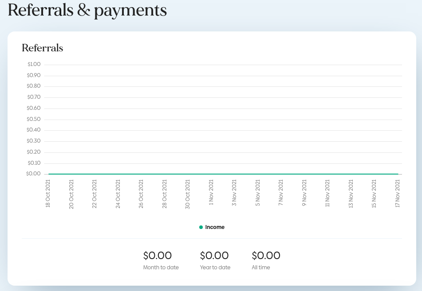
Task: Click the 1 Nov 2021 axis label
Action: coord(211,192)
